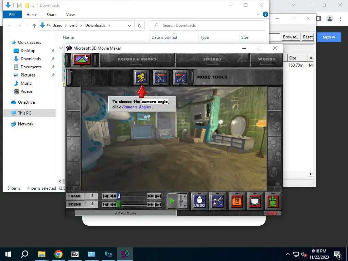Click the movie volume slider
This screenshot has width=348, height=261.
[182, 201]
